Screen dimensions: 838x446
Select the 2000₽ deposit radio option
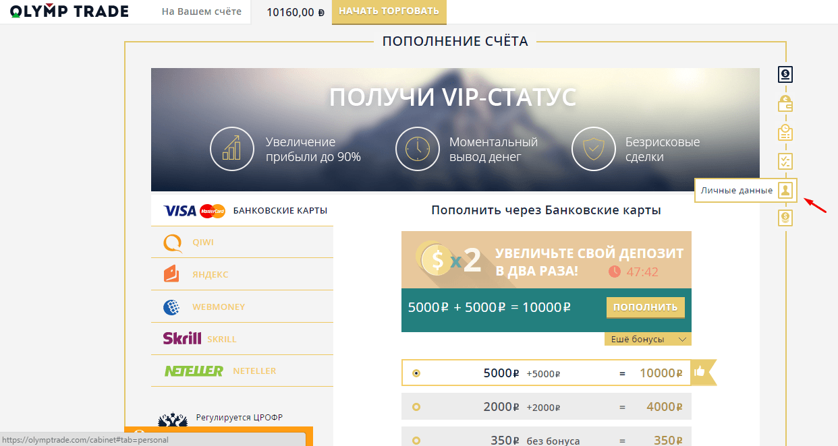click(416, 406)
